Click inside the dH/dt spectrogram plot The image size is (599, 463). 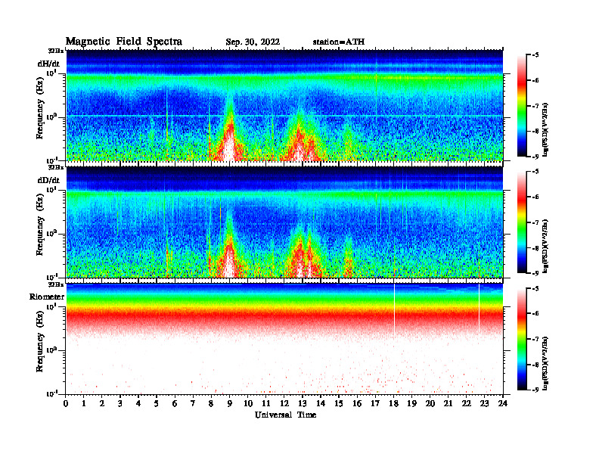(x=284, y=105)
